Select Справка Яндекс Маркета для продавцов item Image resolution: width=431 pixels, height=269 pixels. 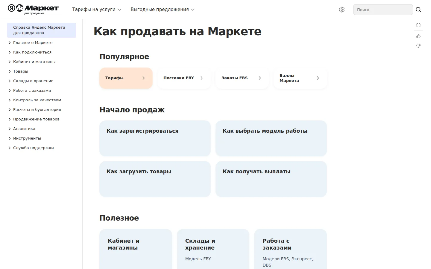click(x=42, y=30)
